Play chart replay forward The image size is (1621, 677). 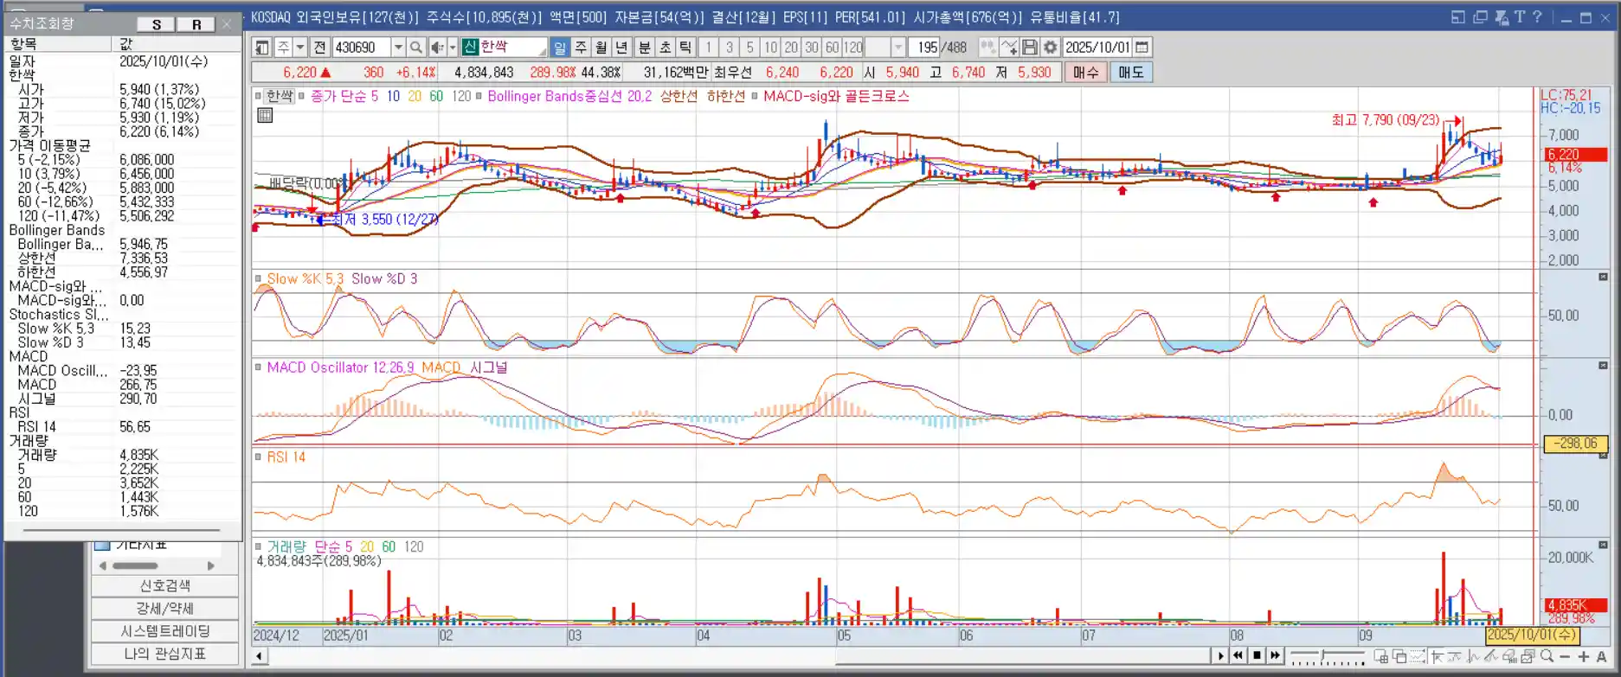(1220, 656)
